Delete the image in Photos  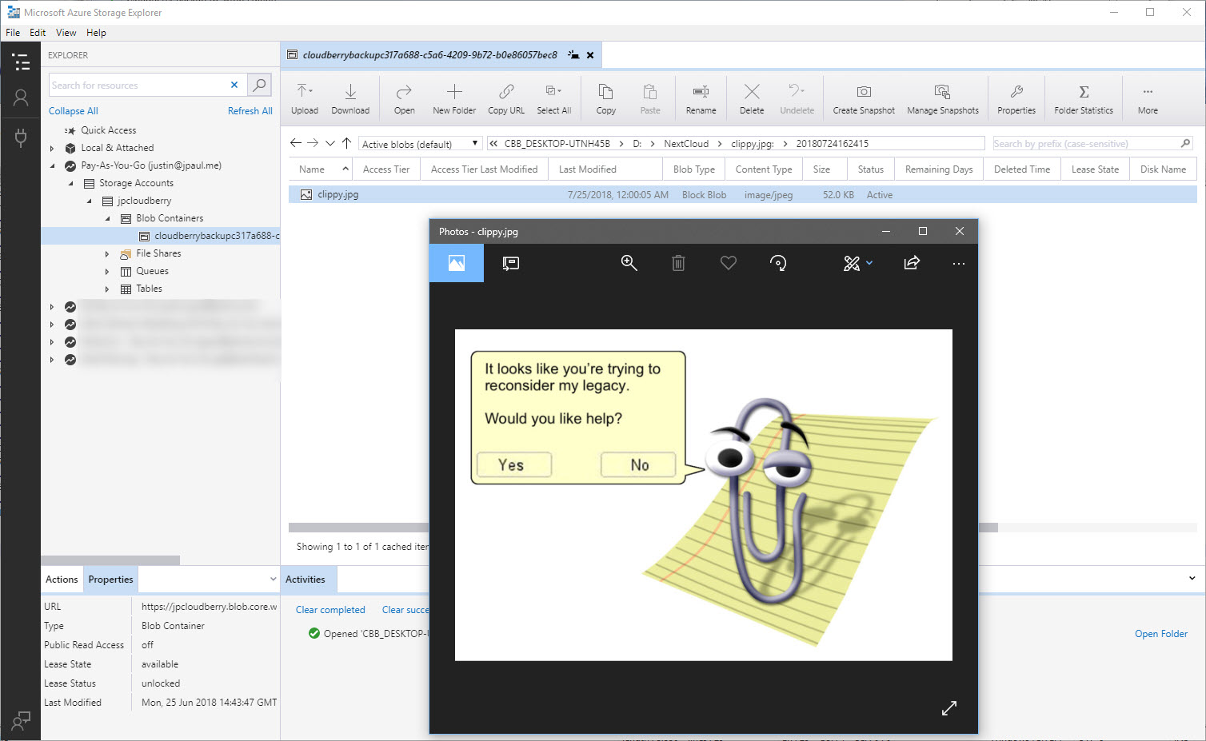[x=678, y=263]
